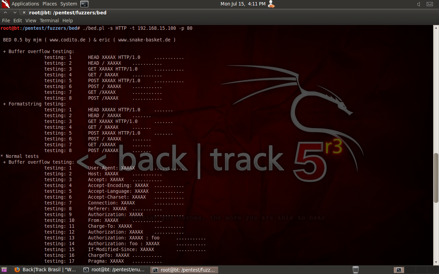Open the mail envelope notification icon
Image resolution: width=439 pixels, height=274 pixels.
point(430,4)
